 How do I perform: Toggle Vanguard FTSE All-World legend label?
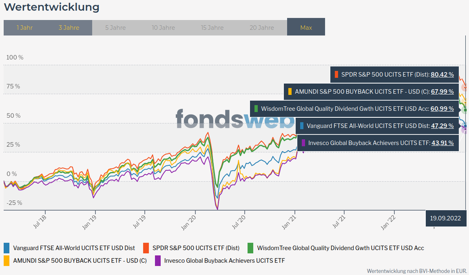(74, 248)
